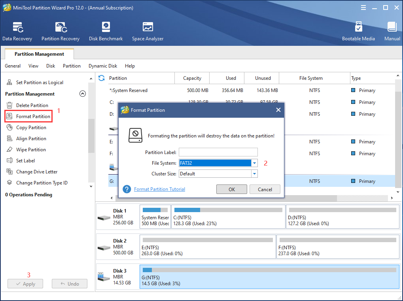403x301 pixels.
Task: Click the hamburger menu icon in title bar
Action: pyautogui.click(x=363, y=8)
